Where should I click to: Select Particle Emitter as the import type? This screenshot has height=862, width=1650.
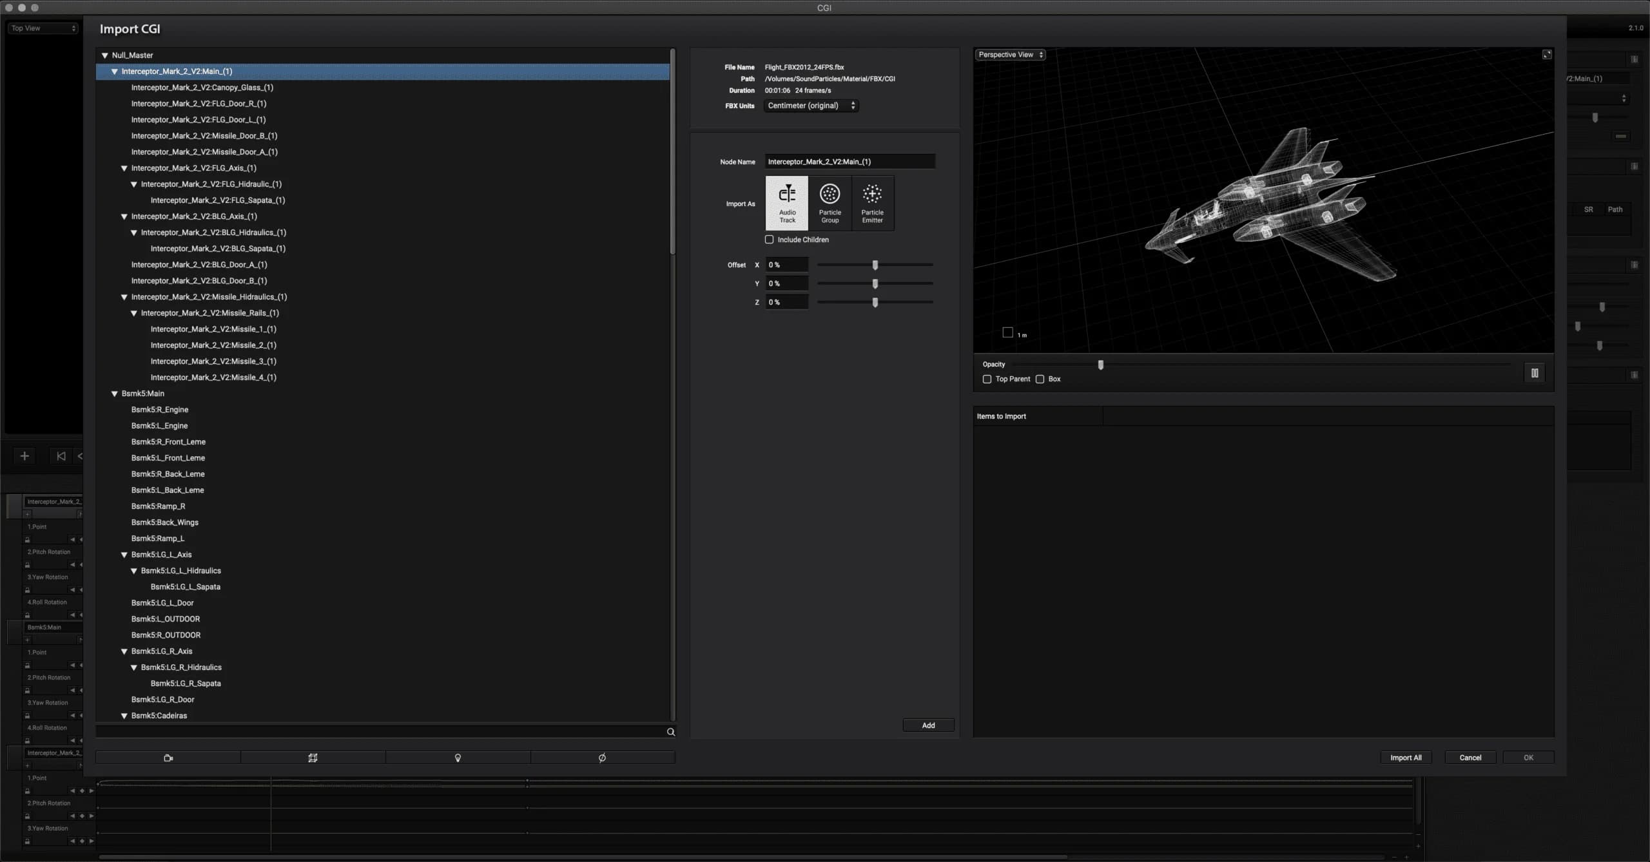873,202
